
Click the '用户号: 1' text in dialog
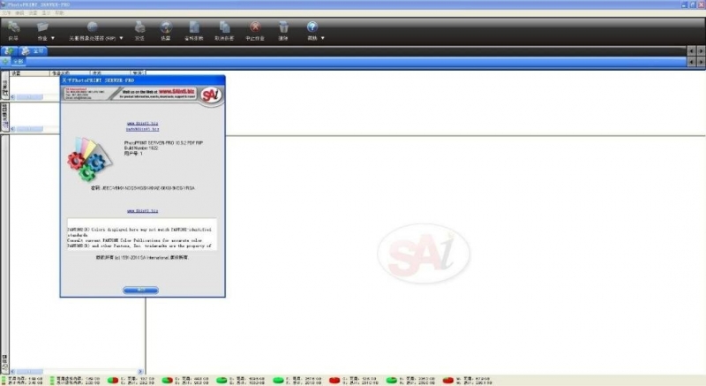coord(133,154)
